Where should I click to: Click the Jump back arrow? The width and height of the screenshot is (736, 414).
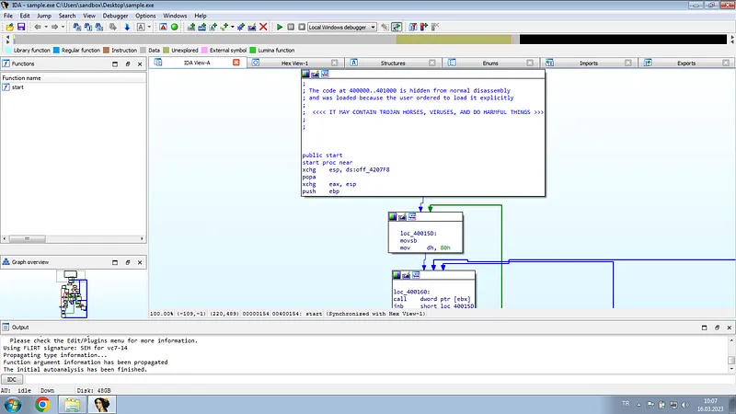38,28
